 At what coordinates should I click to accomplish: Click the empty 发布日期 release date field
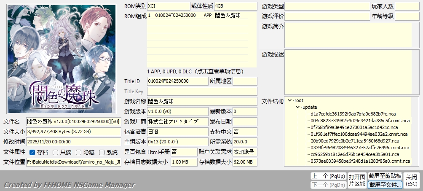pos(245,121)
